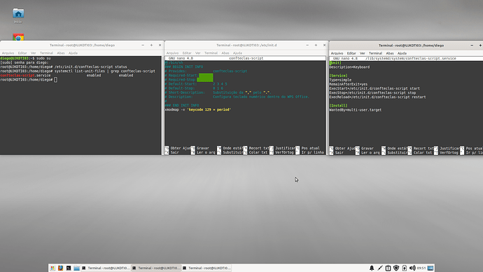Screen dimensions: 483x272
Task: Click the 'Short-Description:' line in nano
Action: pos(218,93)
